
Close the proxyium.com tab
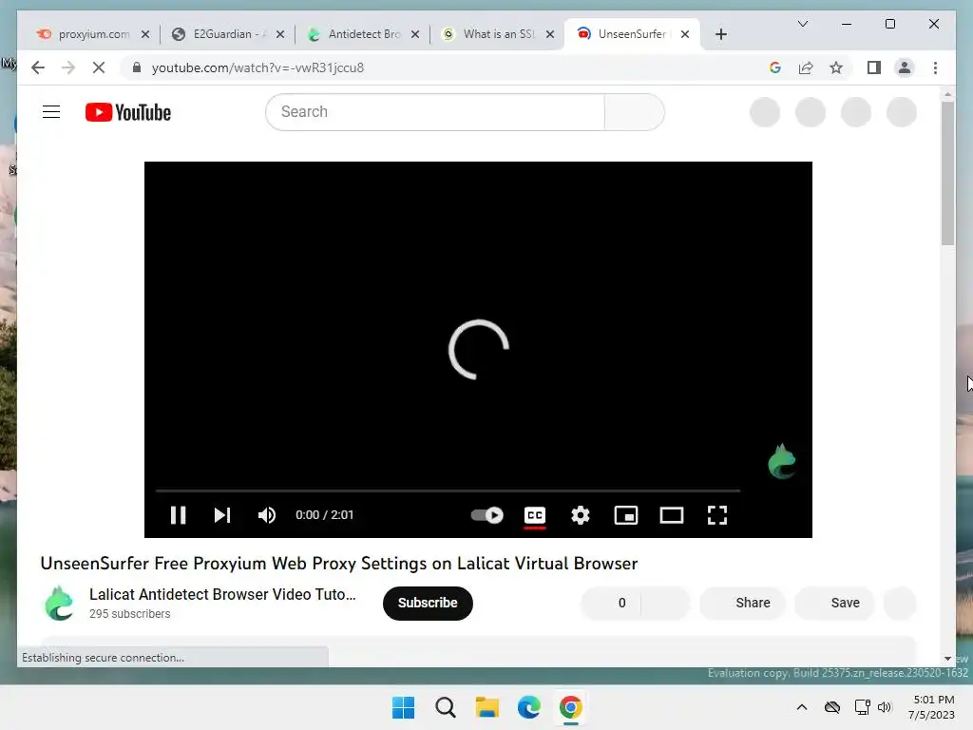(145, 34)
